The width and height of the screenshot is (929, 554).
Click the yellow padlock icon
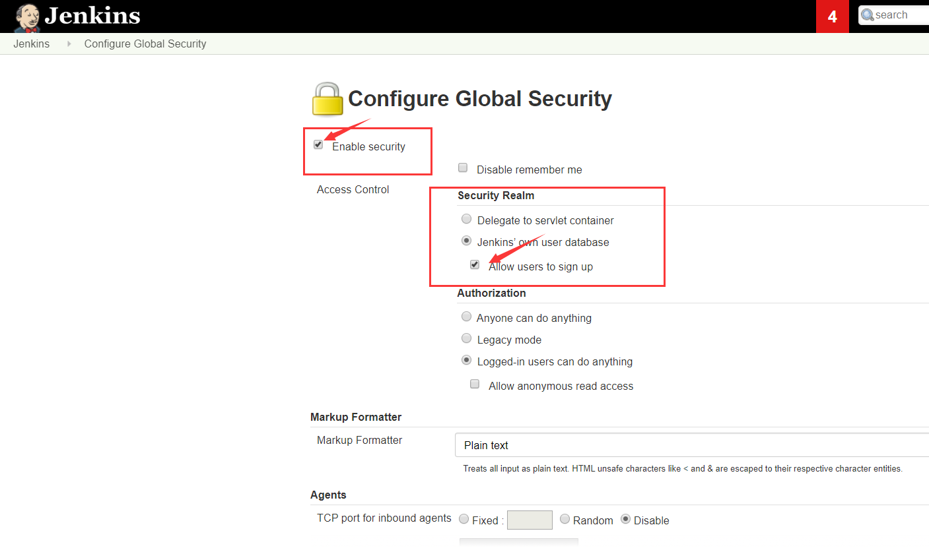pos(327,99)
